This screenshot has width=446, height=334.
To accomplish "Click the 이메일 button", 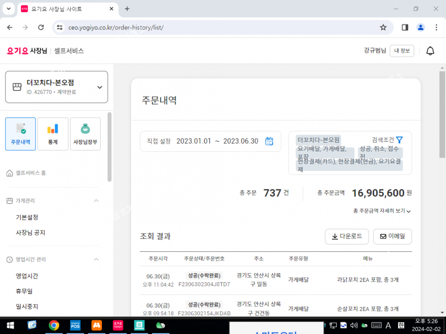I will [392, 236].
